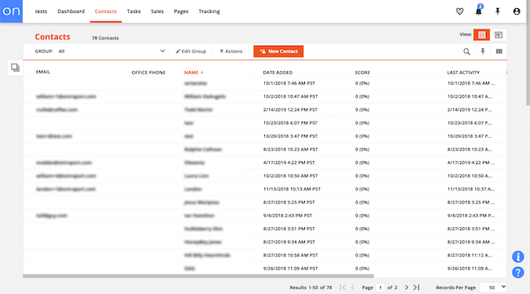Open the notifications bell icon
530x294 pixels.
point(479,11)
